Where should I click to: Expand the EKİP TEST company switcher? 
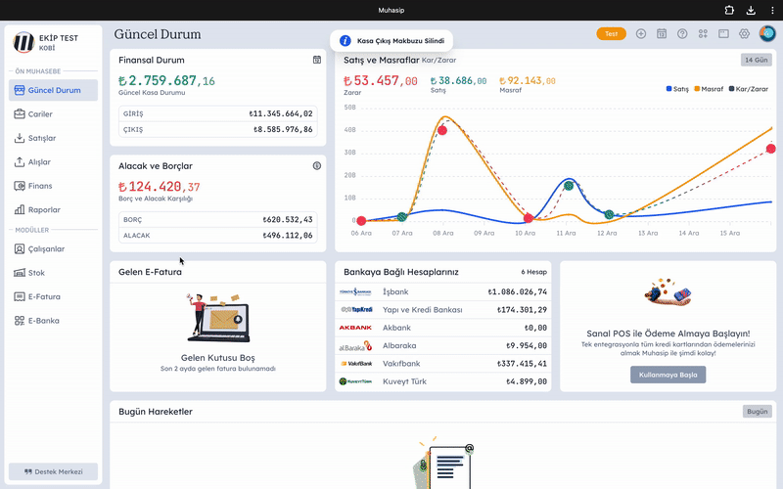(56, 42)
